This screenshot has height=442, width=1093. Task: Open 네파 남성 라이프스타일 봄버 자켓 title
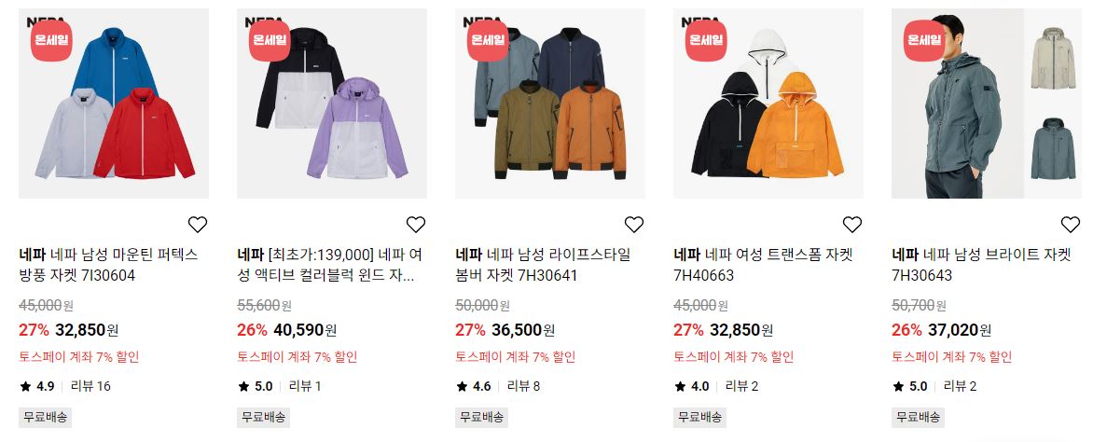coord(543,265)
